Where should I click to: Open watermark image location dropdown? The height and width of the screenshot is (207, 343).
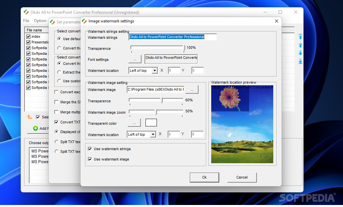pos(153,134)
